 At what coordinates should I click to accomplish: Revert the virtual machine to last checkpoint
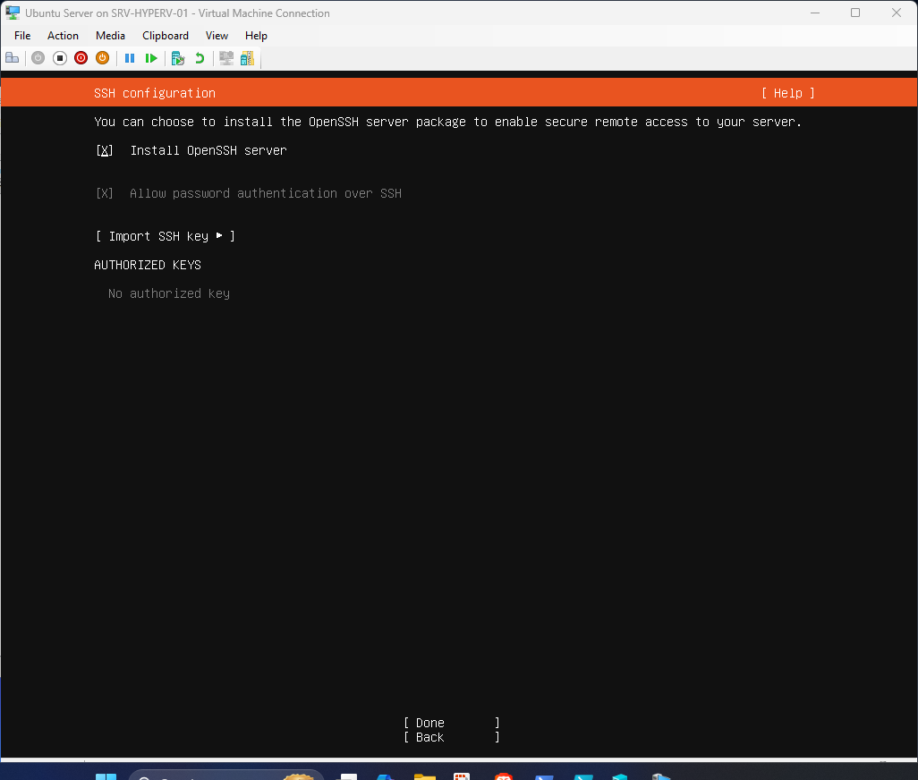[198, 57]
